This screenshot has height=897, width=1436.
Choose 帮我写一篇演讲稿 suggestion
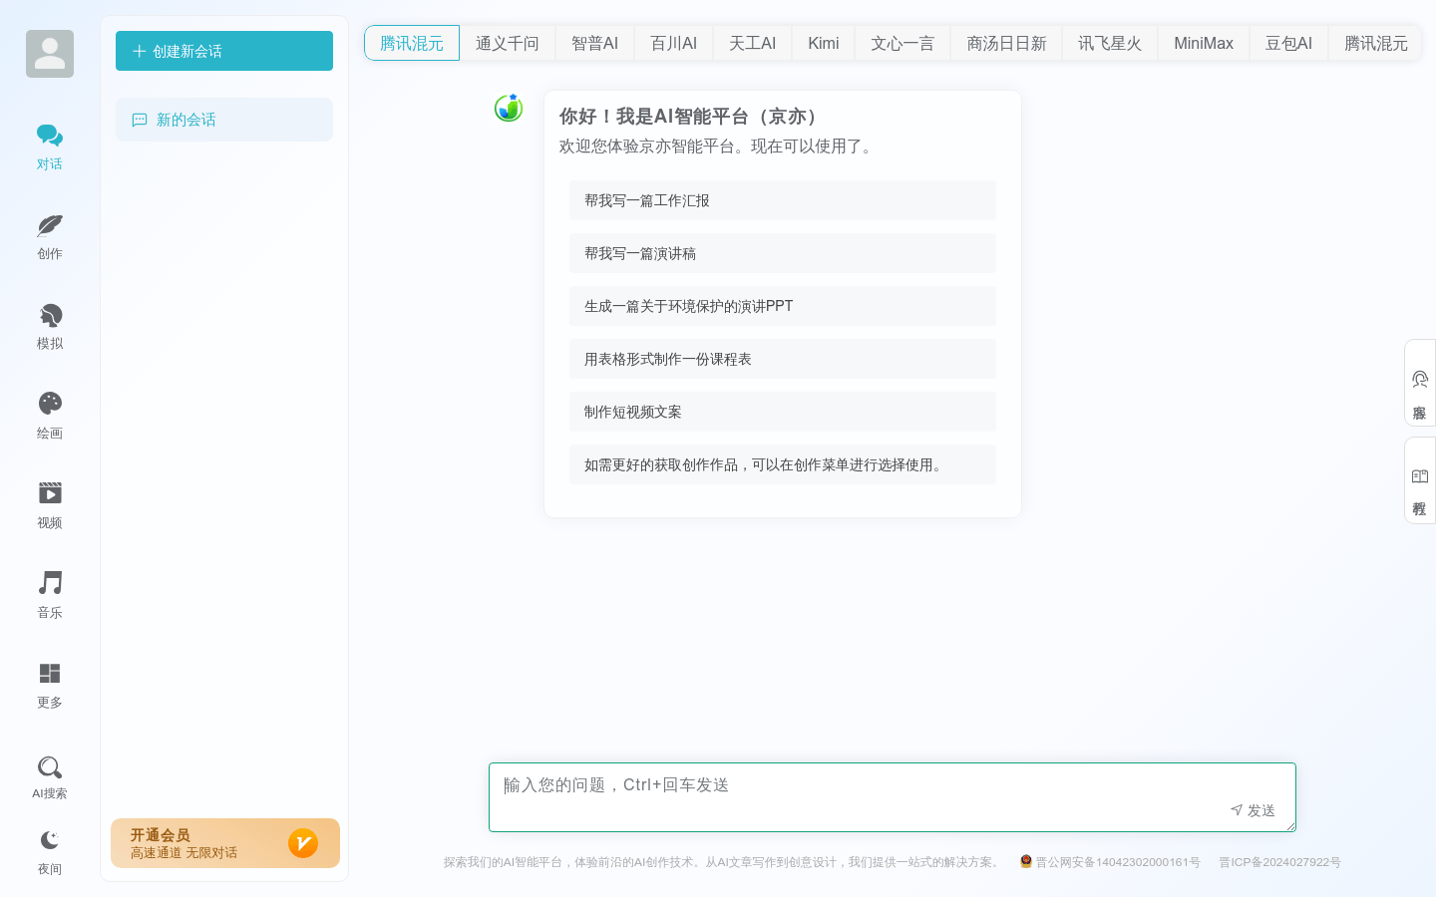(x=783, y=253)
